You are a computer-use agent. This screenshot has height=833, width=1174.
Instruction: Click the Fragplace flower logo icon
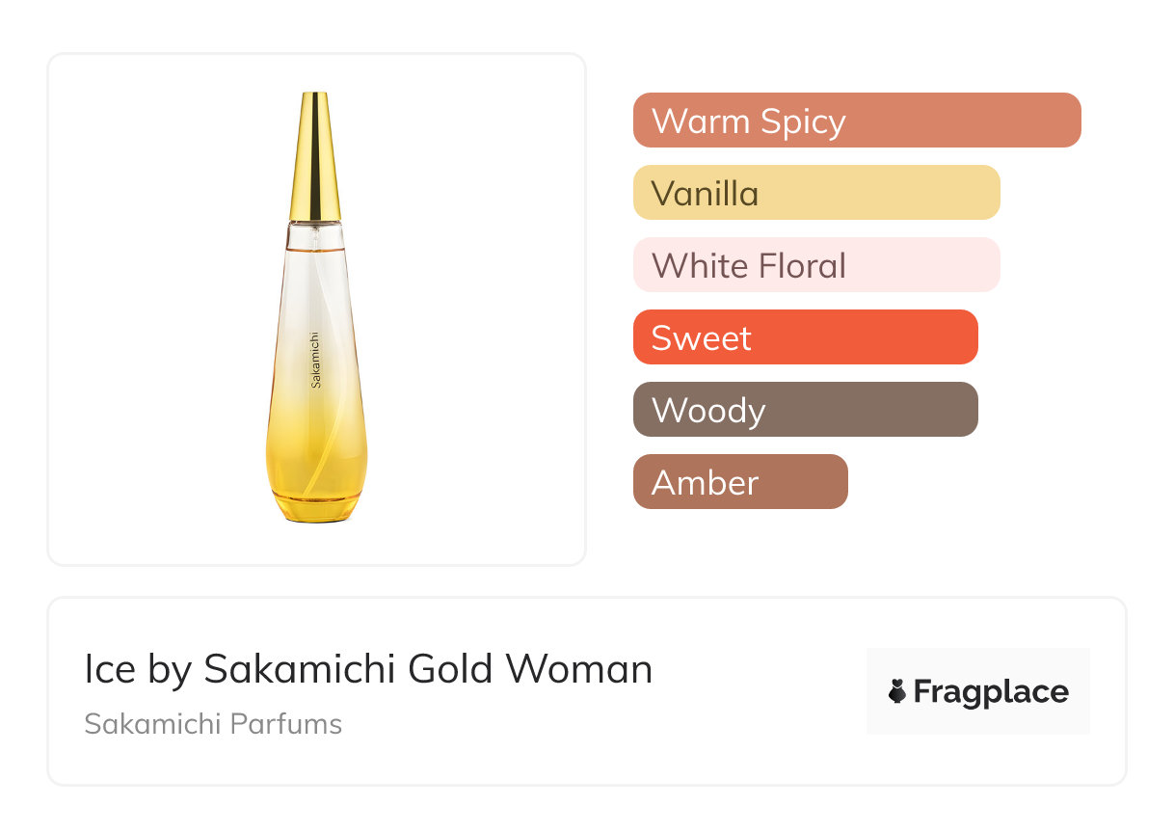897,691
